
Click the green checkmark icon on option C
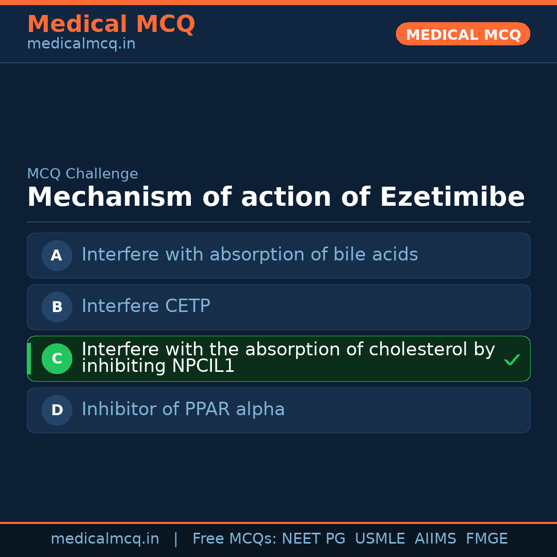[512, 359]
